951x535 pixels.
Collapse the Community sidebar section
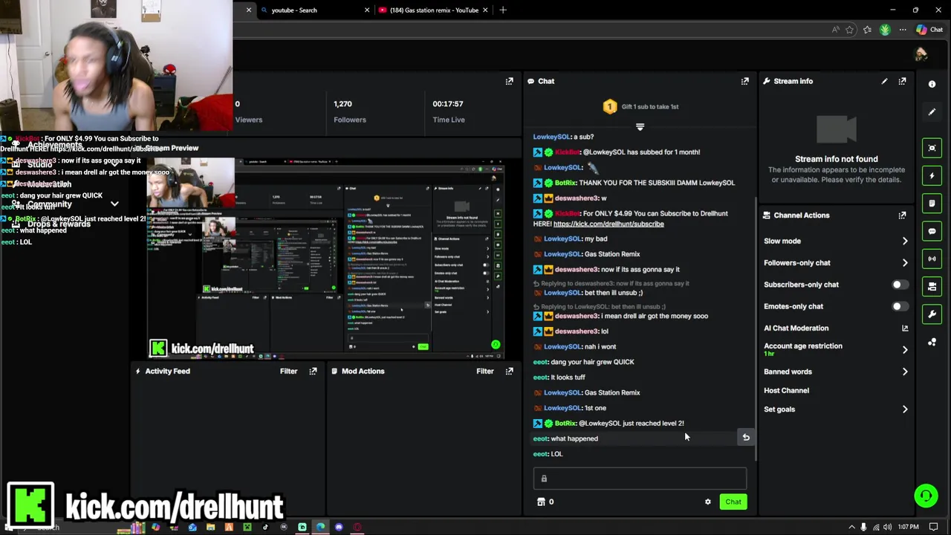pos(114,204)
